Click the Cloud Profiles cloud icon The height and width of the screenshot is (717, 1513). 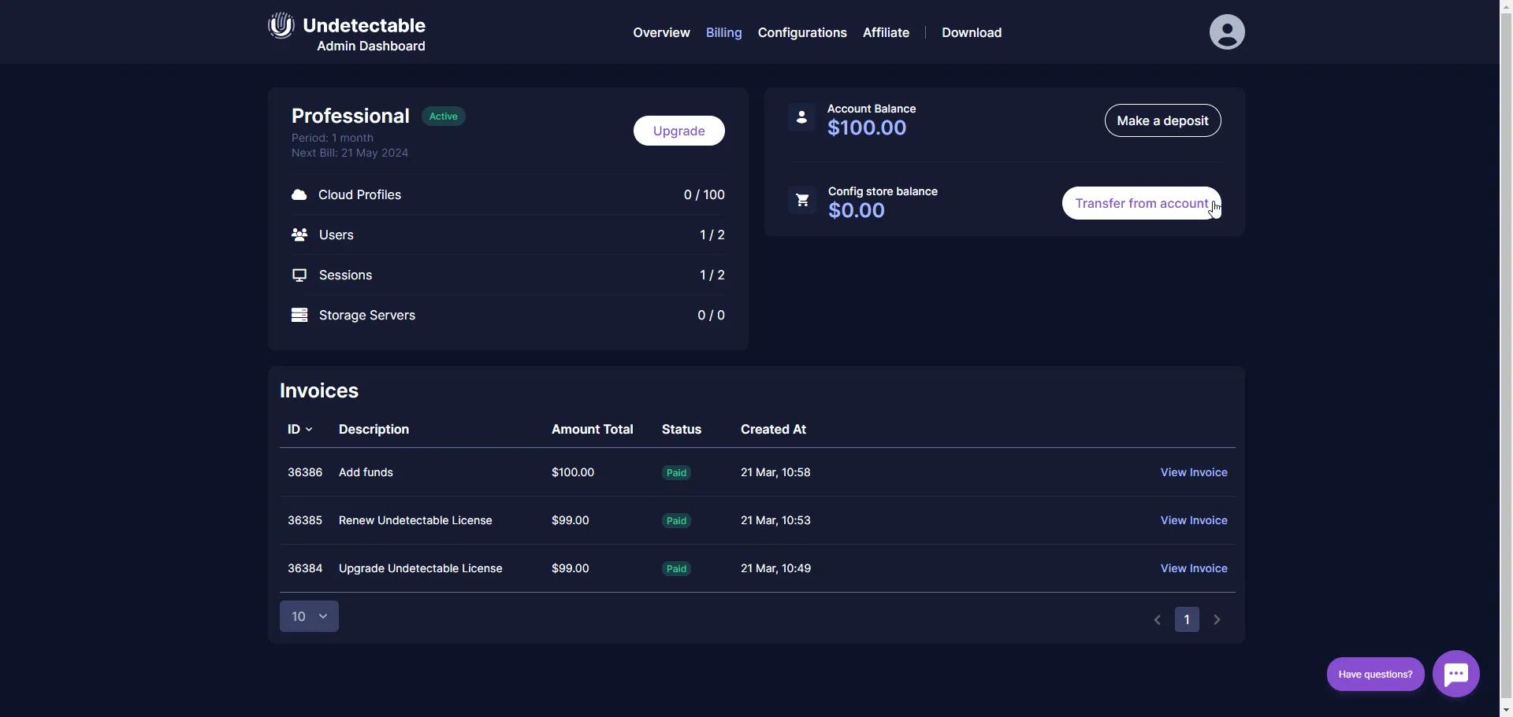pyautogui.click(x=299, y=194)
